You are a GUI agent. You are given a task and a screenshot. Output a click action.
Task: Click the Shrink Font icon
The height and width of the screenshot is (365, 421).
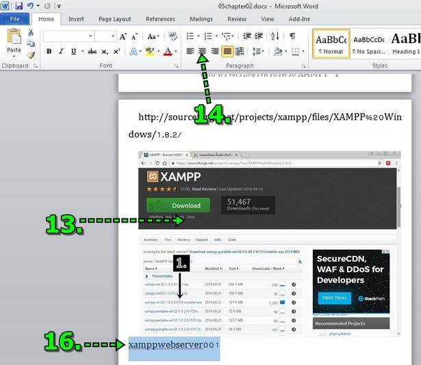(x=135, y=36)
